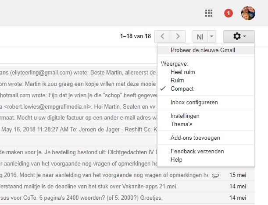Open email 'Martin ik zou graag een kopje'
Image resolution: width=268 pixels, height=205 pixels.
tap(79, 84)
